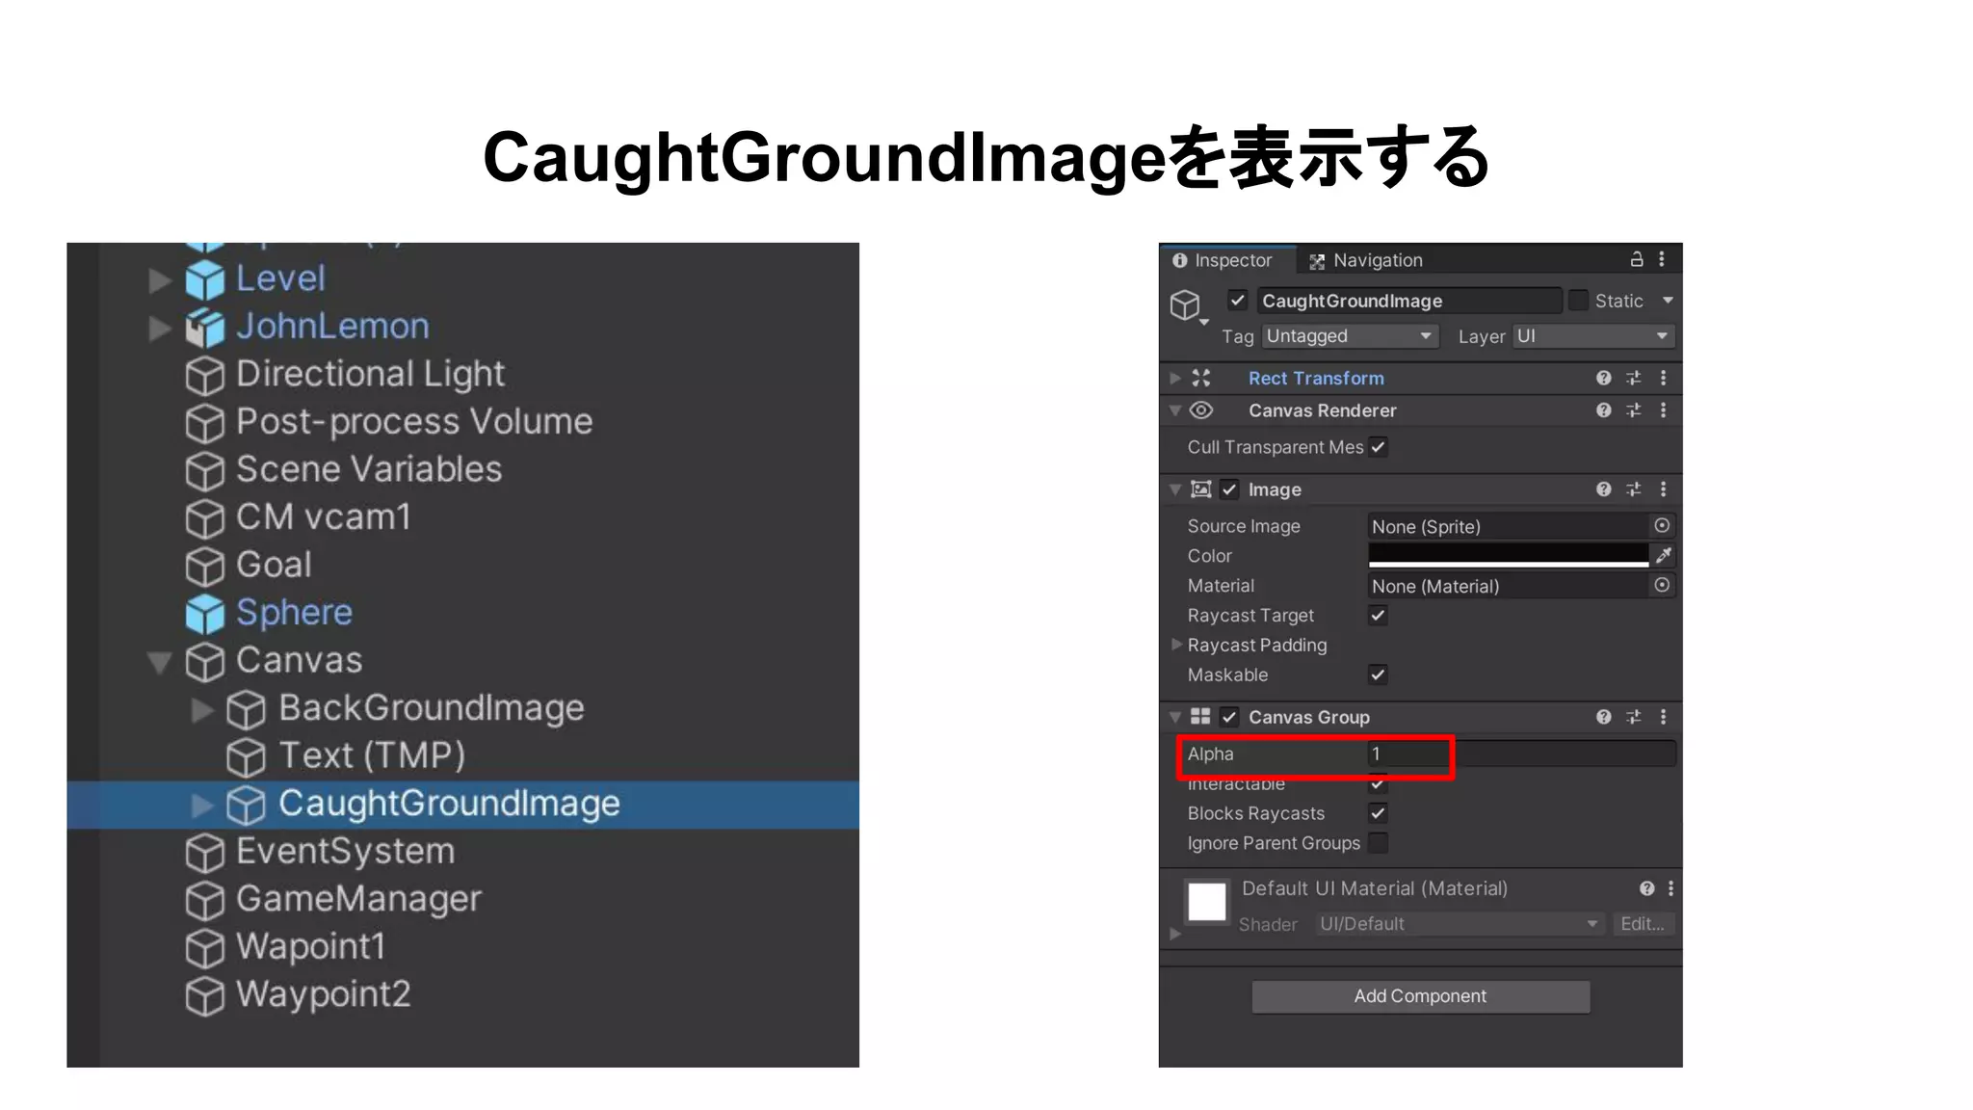Click the Level prefab cube icon

pos(204,279)
